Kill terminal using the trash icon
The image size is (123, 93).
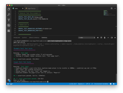[x=105, y=38]
